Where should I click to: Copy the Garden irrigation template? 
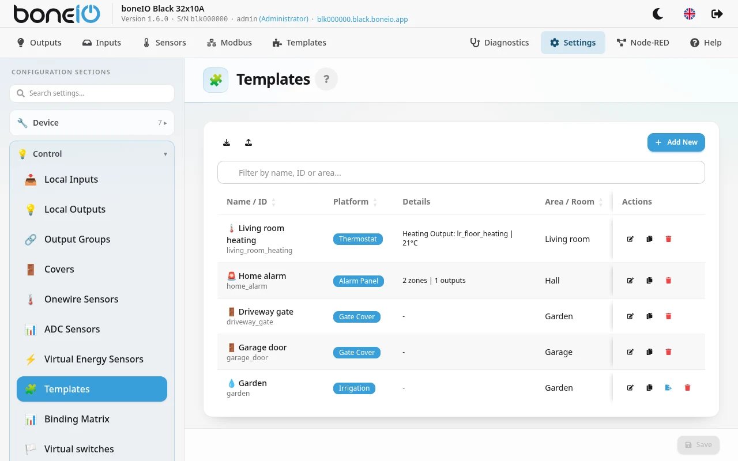(x=649, y=388)
